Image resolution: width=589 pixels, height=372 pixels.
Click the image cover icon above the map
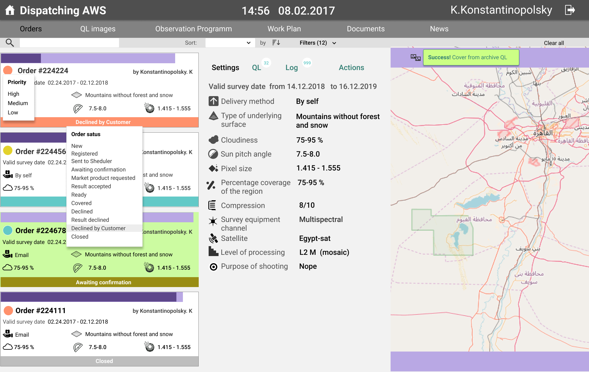415,57
